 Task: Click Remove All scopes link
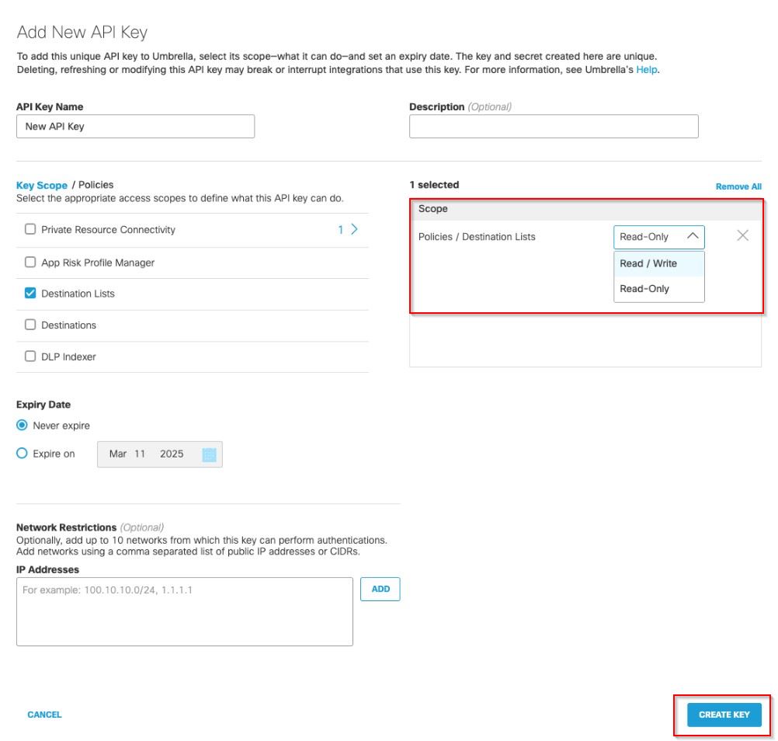[x=738, y=186]
